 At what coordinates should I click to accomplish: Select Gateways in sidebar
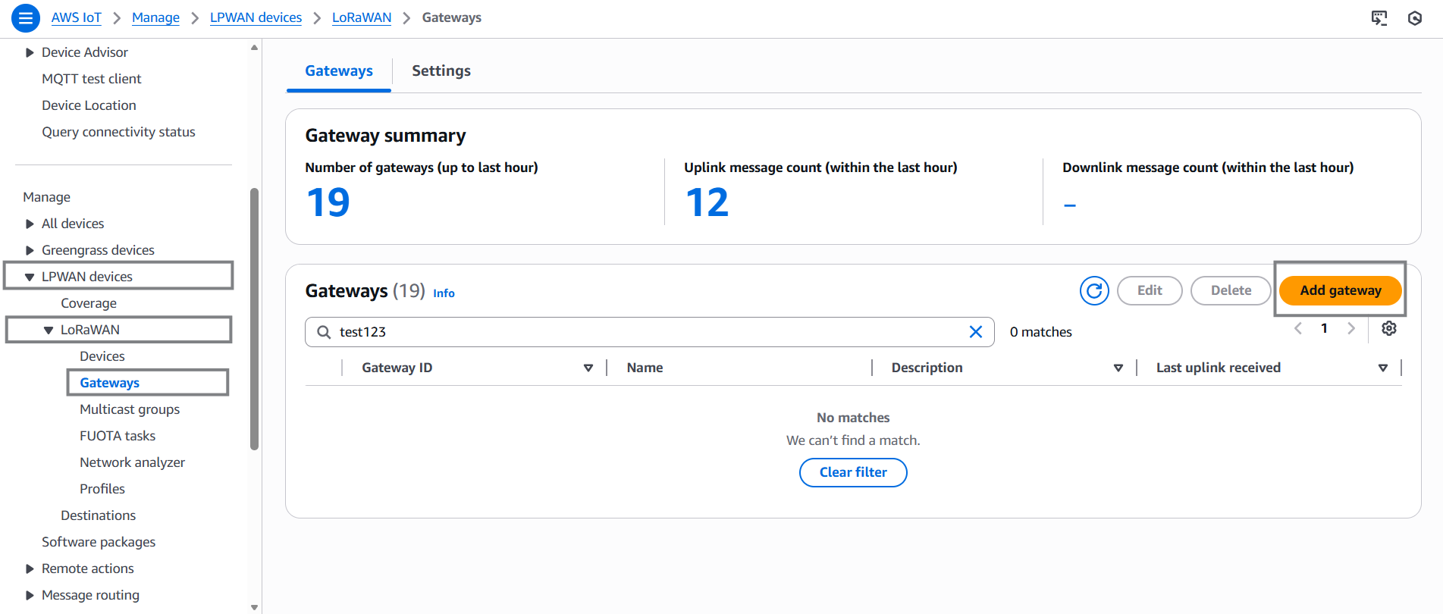tap(110, 383)
